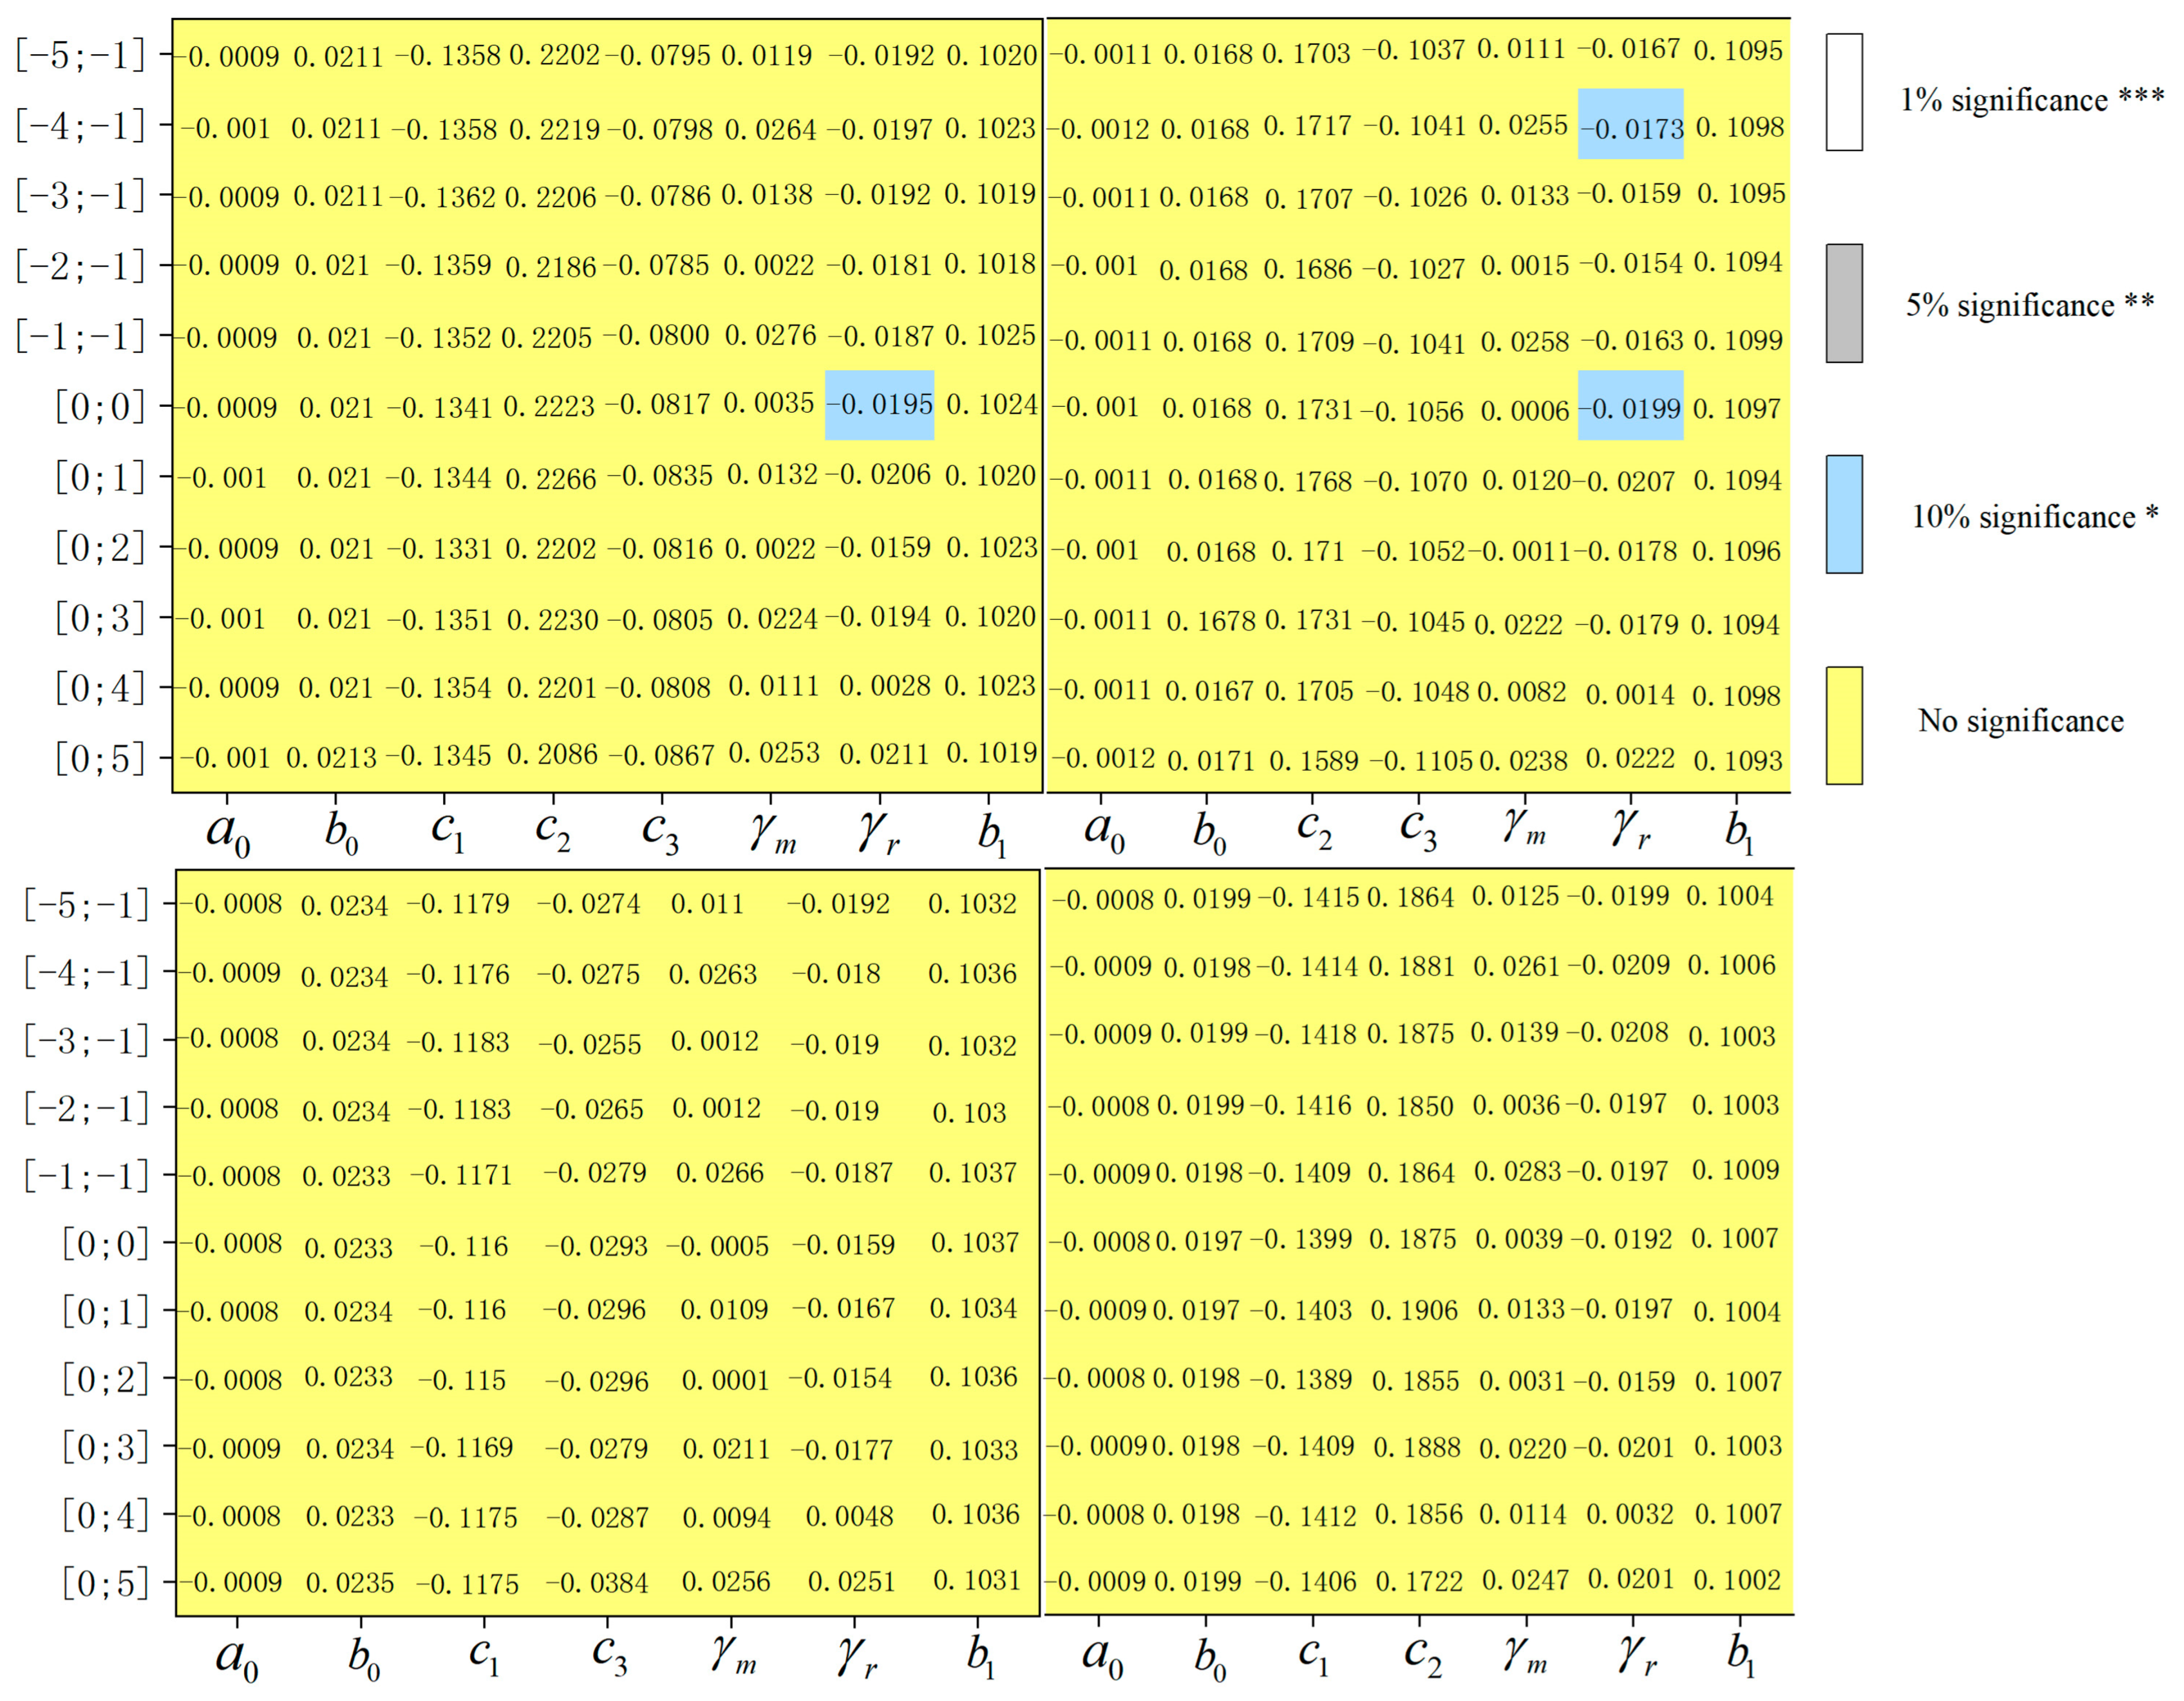Click top-left panel's [-5;-1] row label
Viewport: 2184px width, 1701px height.
pyautogui.click(x=80, y=55)
